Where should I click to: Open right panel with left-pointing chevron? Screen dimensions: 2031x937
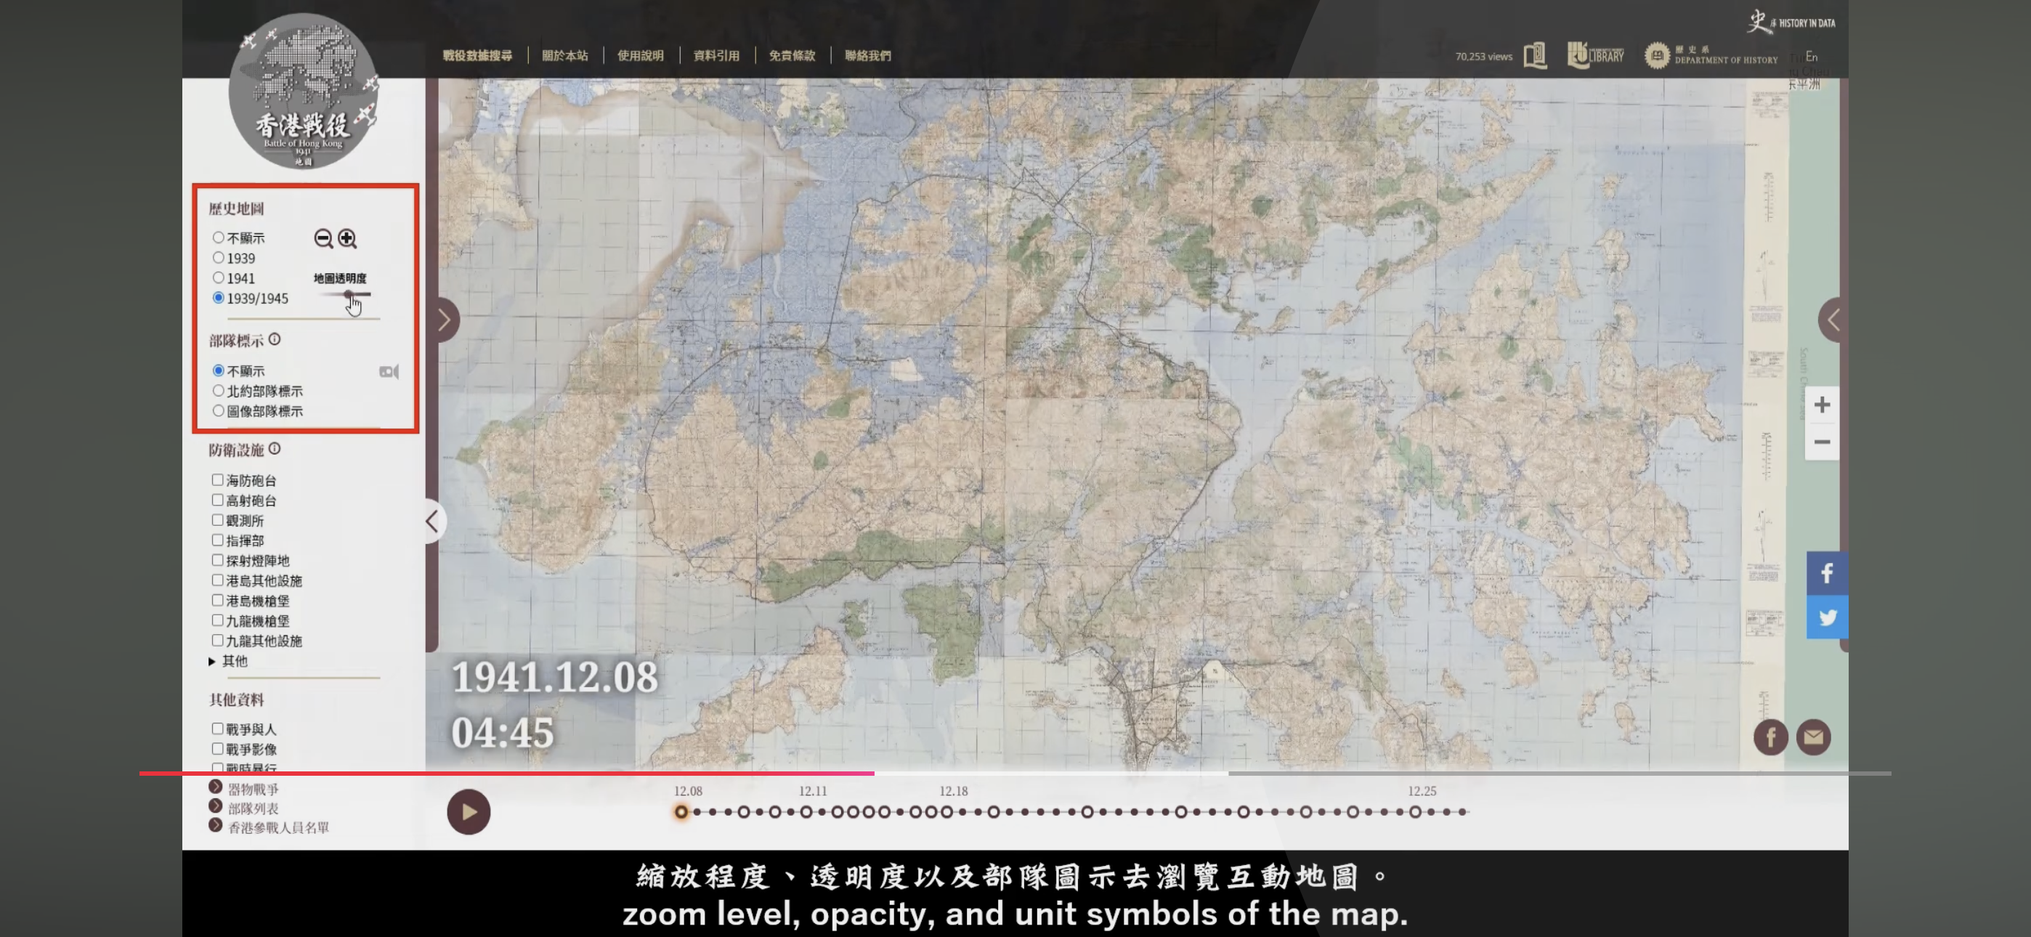[1833, 320]
